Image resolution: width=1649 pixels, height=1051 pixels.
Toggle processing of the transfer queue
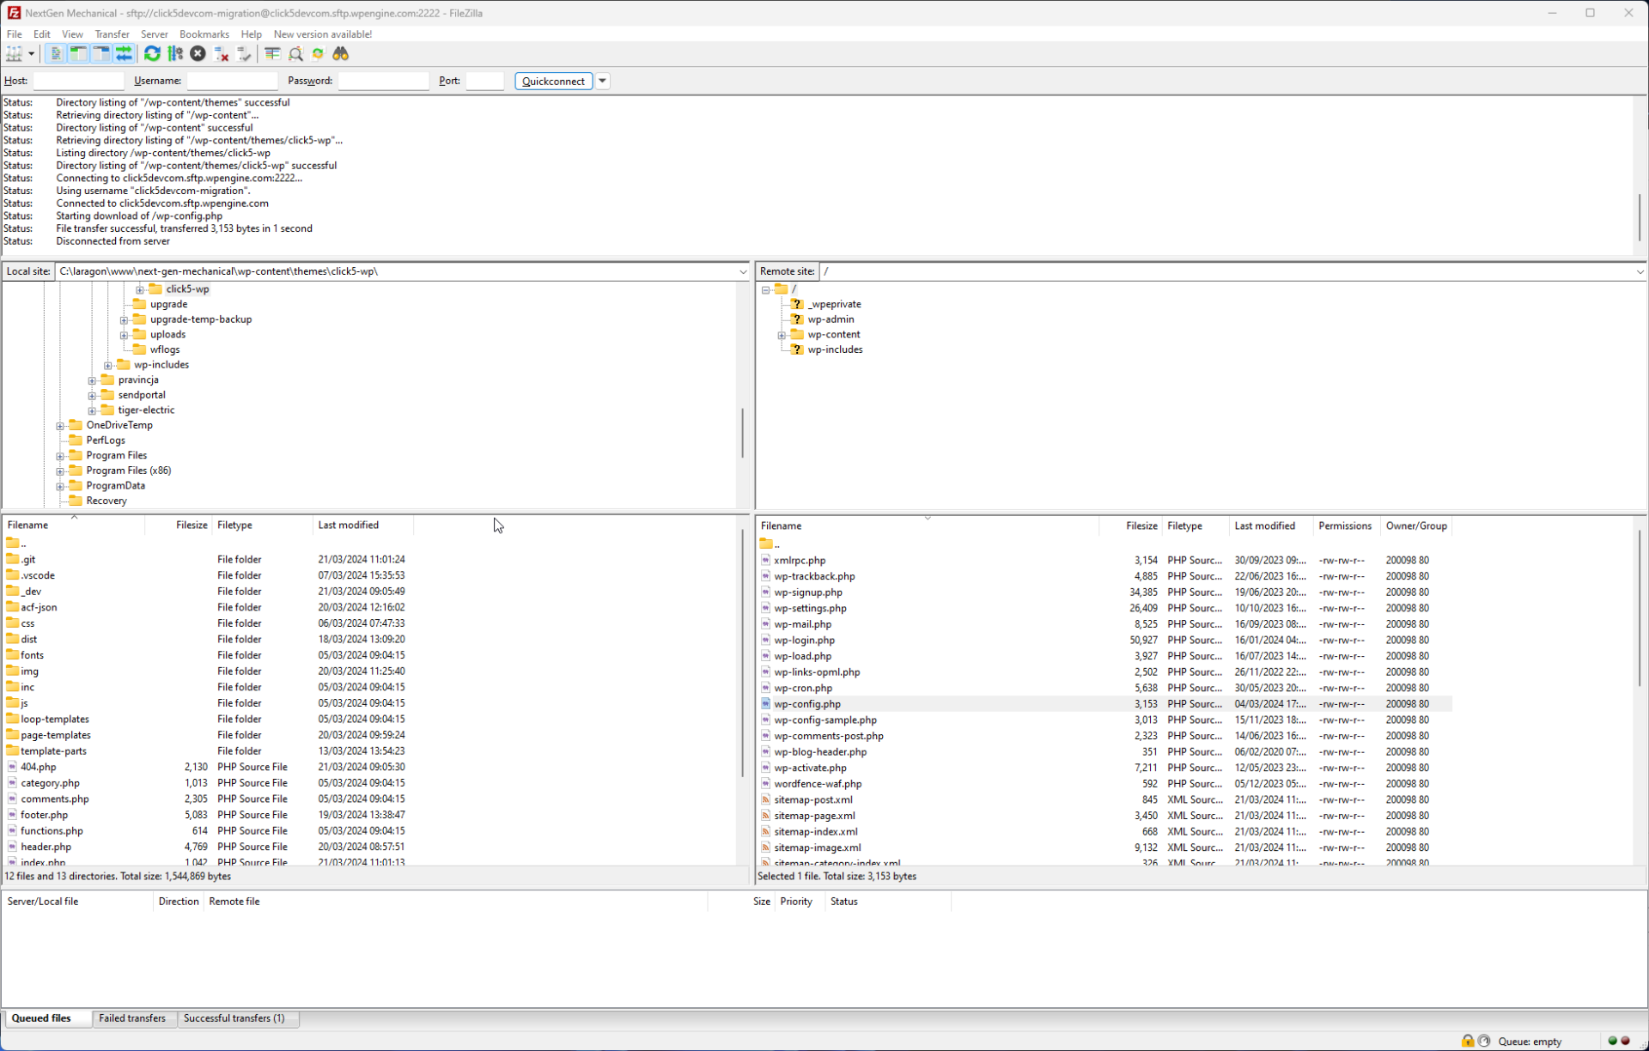(x=175, y=54)
